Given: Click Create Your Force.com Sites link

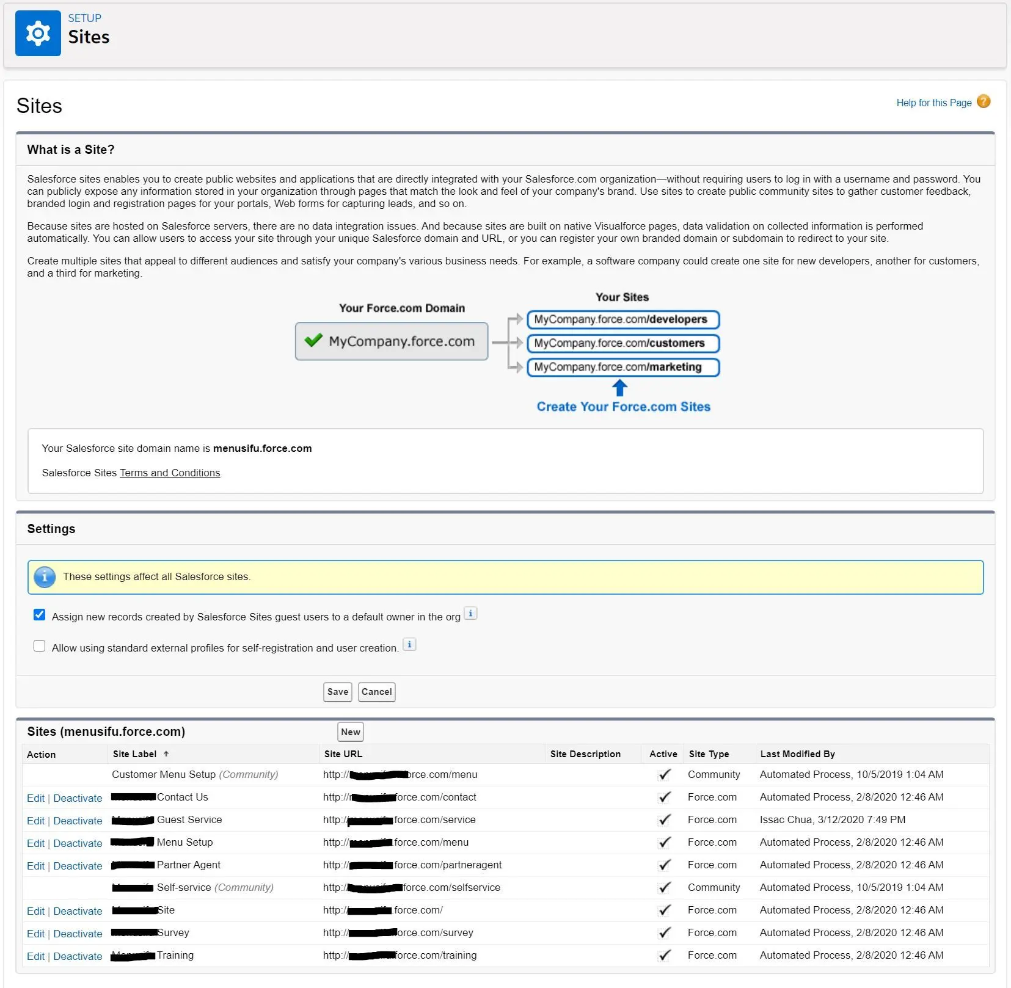Looking at the screenshot, I should click(x=623, y=407).
